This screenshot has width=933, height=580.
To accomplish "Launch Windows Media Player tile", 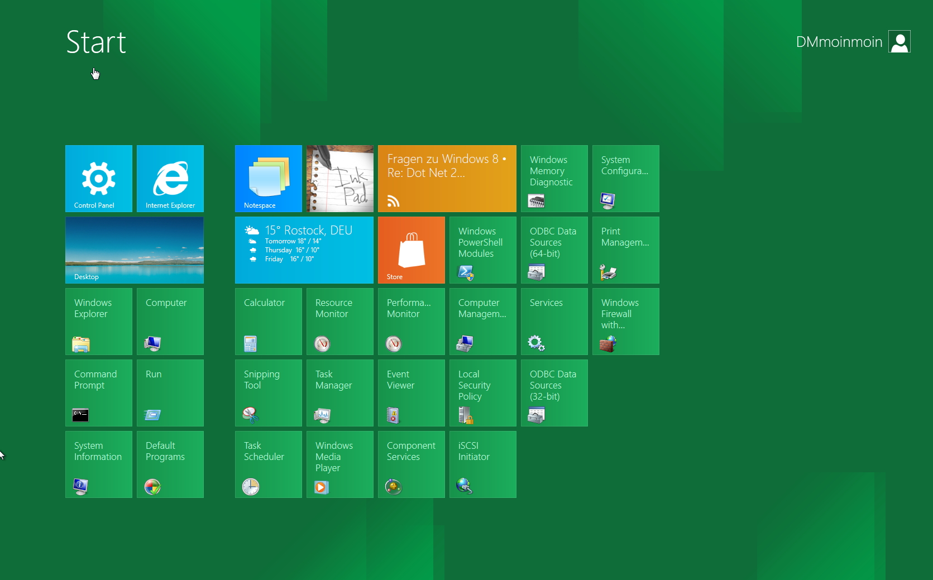I will coord(340,464).
